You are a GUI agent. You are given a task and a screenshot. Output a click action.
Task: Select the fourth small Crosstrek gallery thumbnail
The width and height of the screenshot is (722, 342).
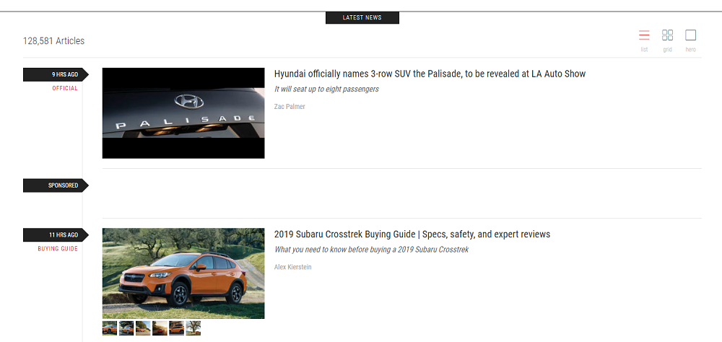coord(160,328)
